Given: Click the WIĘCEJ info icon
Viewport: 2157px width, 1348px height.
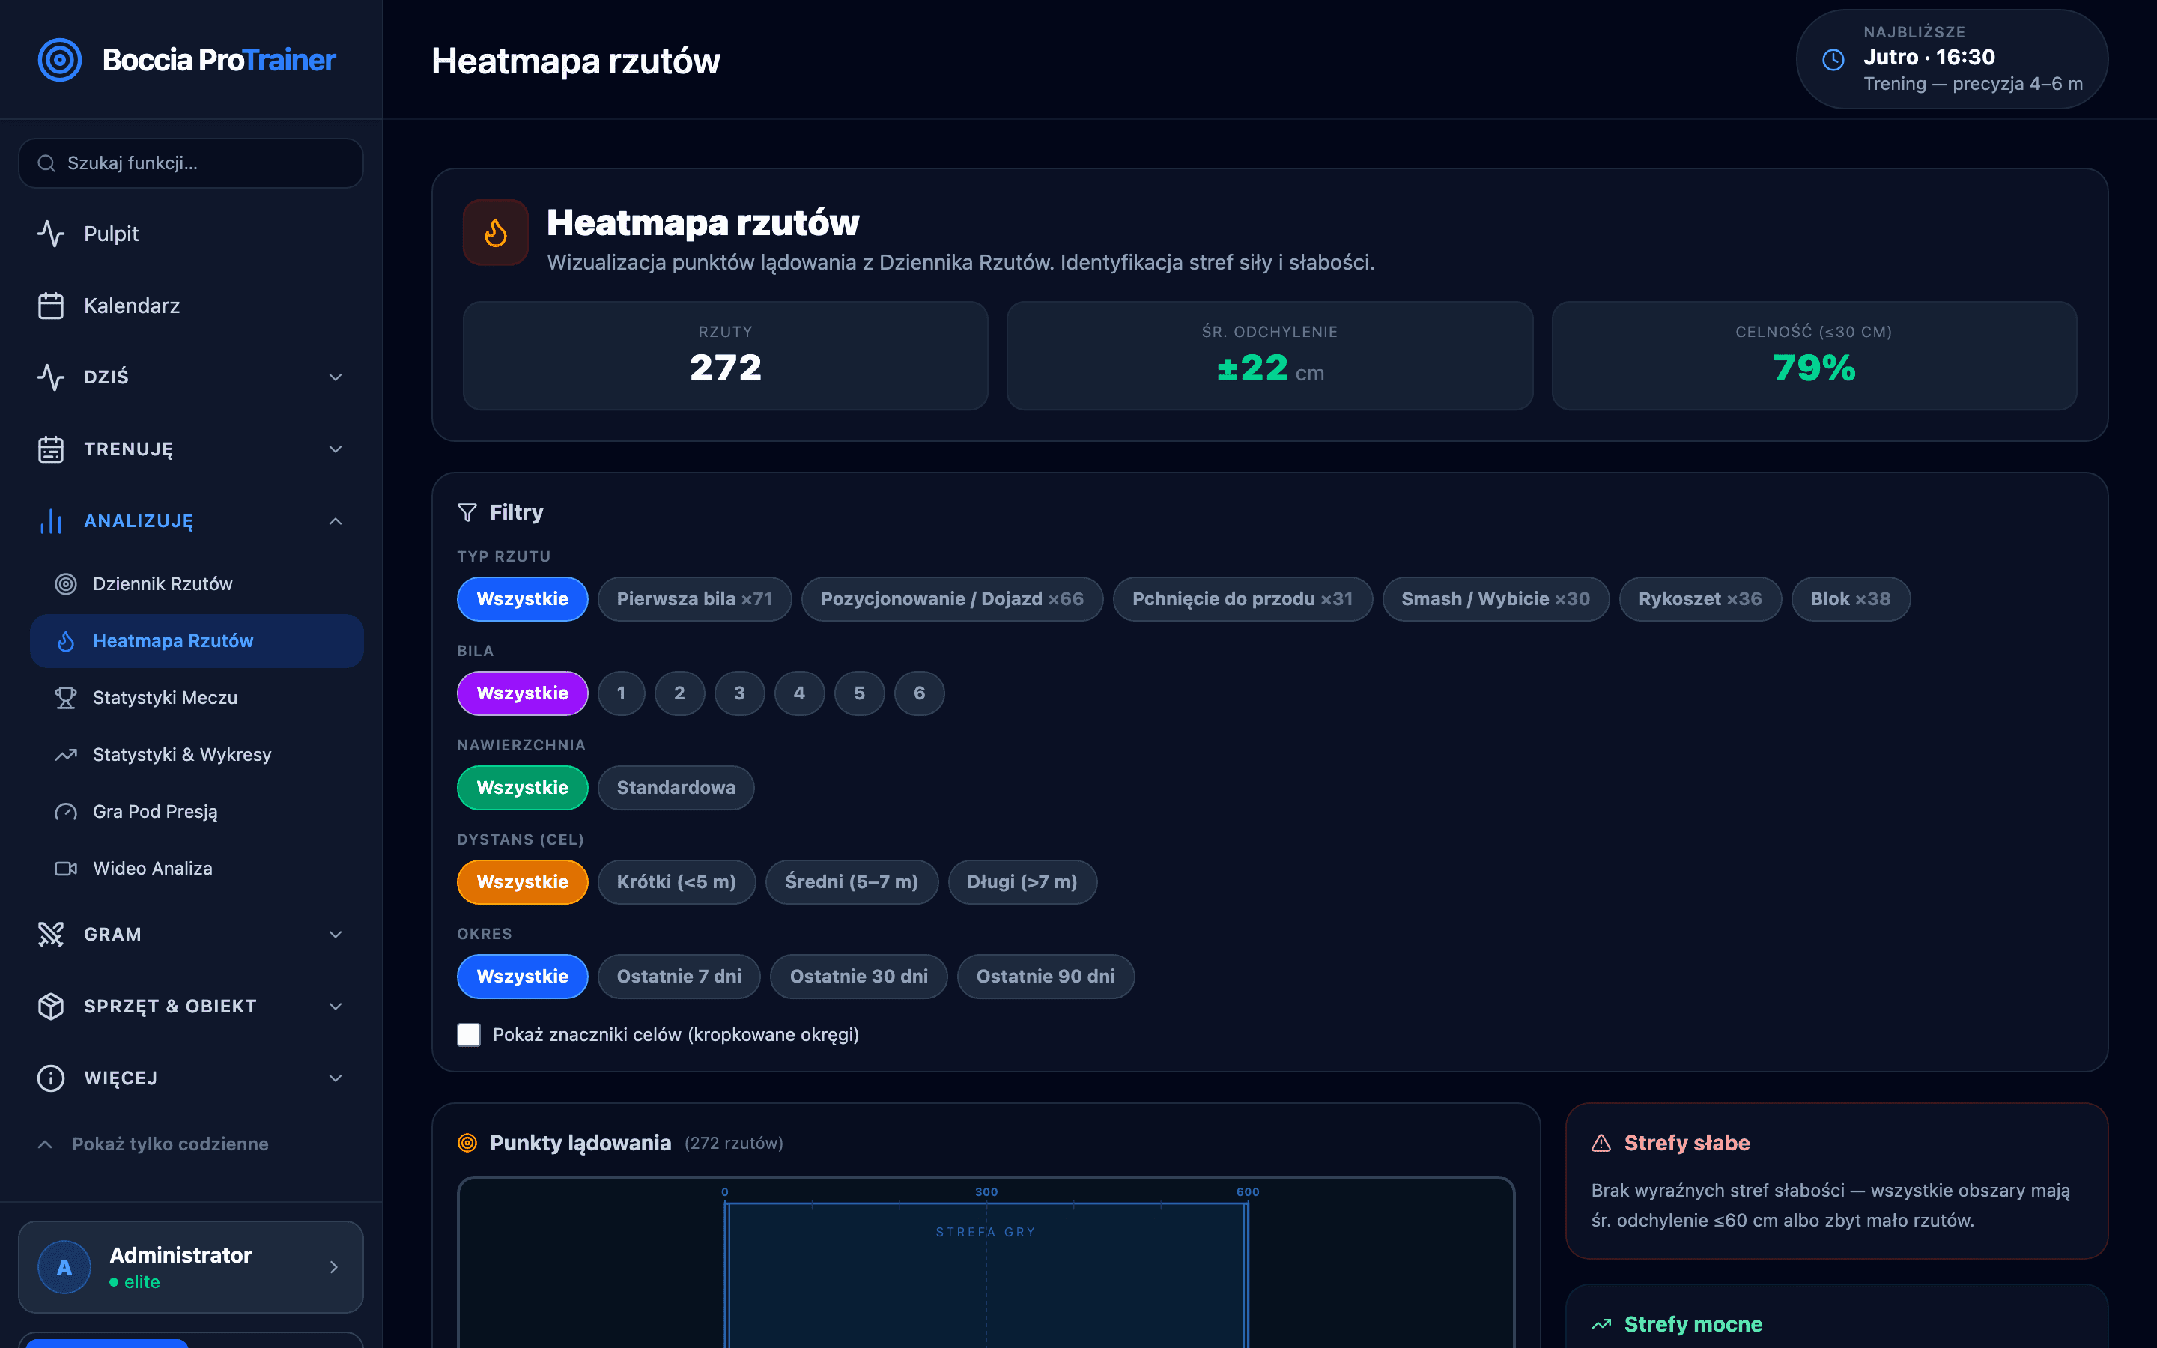Looking at the screenshot, I should coord(51,1078).
